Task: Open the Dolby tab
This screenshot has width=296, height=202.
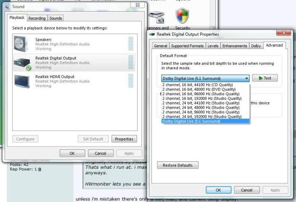Action: point(256,46)
